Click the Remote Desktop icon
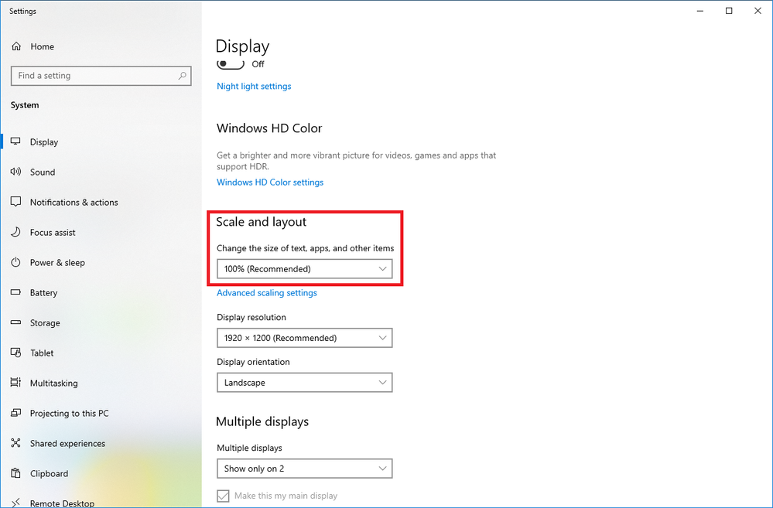773x508 pixels. pos(15,503)
